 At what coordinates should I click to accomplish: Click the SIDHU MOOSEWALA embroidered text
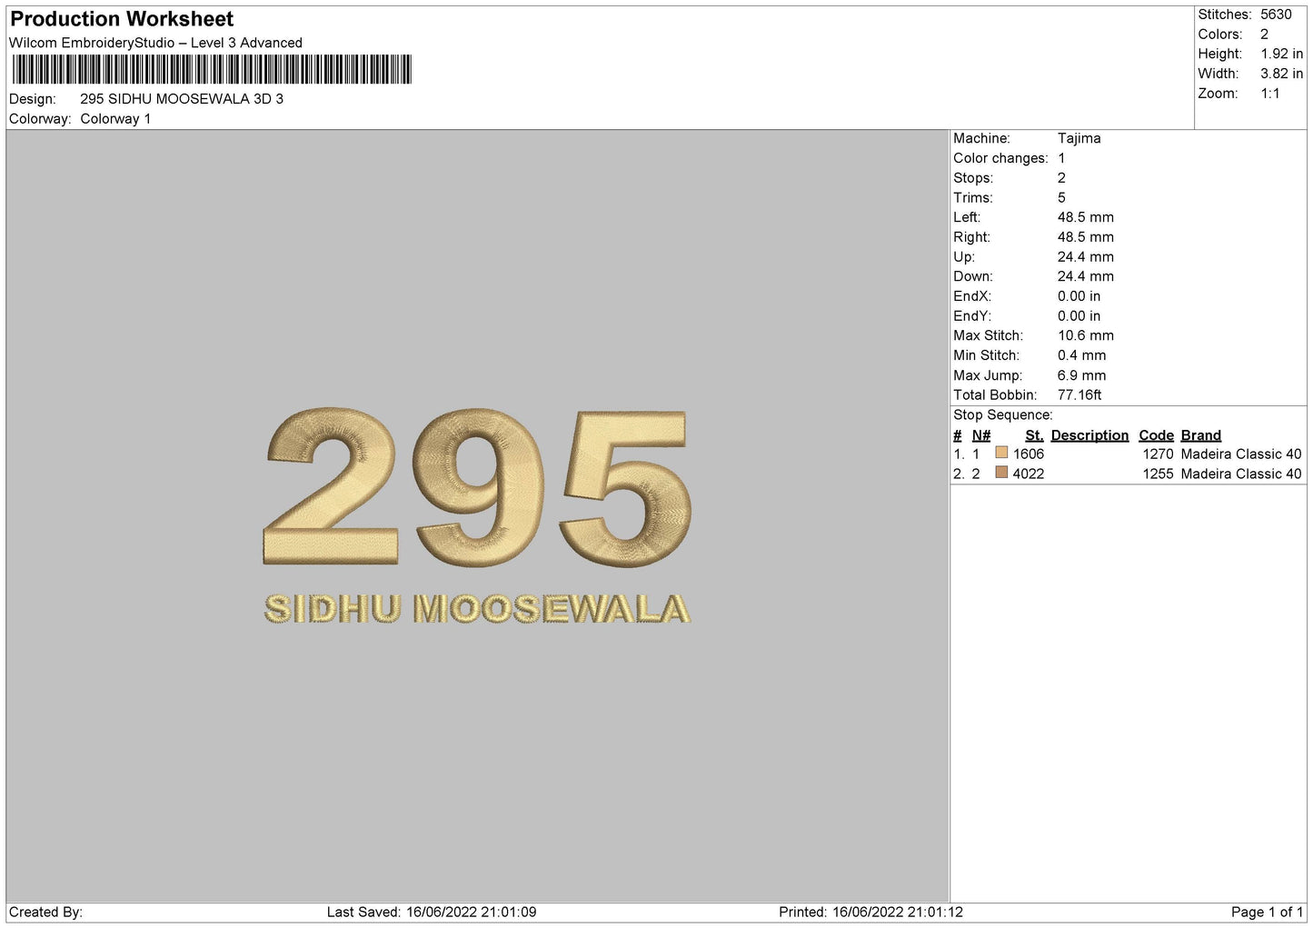(477, 609)
